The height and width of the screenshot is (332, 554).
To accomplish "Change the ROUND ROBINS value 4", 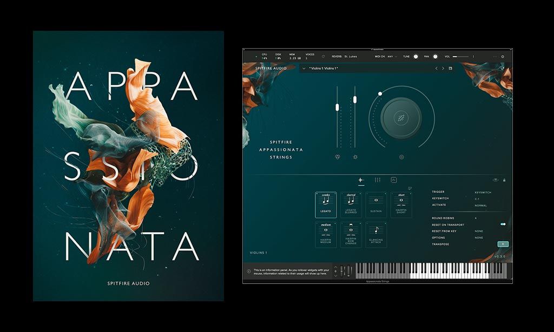I will pyautogui.click(x=476, y=218).
